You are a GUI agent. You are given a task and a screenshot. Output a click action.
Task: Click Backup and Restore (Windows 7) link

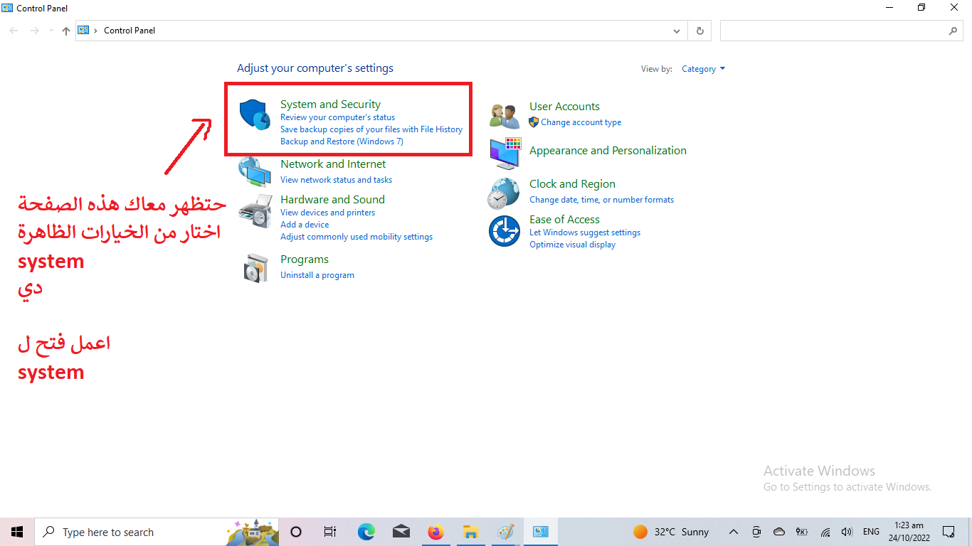click(342, 141)
